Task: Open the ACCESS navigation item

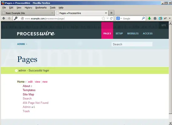Action: (148, 34)
